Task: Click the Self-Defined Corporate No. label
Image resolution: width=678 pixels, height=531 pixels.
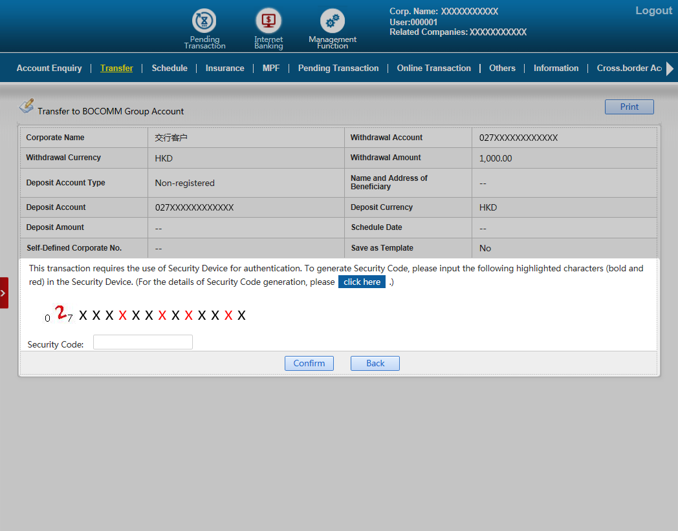Action: pos(74,248)
